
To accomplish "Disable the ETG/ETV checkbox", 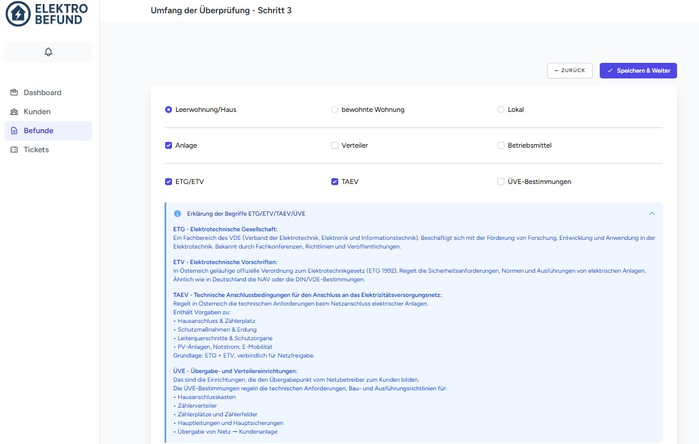I will [169, 182].
